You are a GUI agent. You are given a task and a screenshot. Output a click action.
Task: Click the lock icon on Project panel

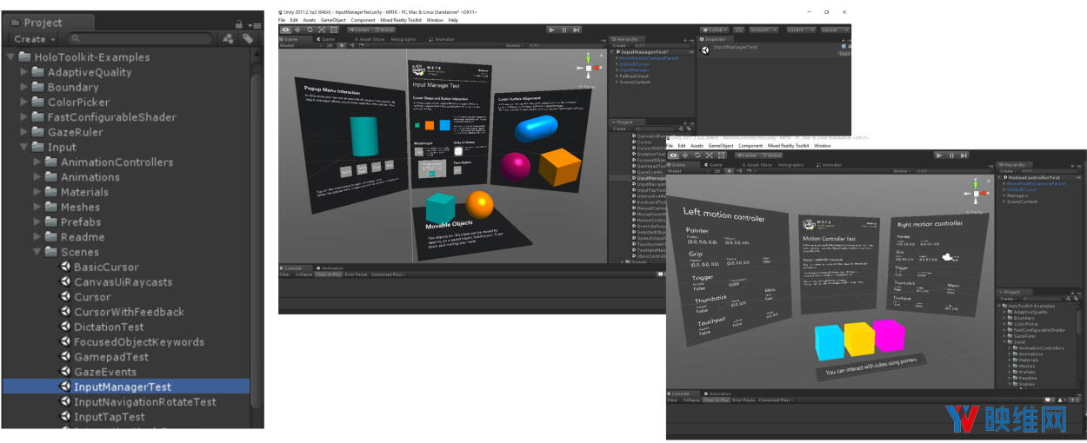238,23
